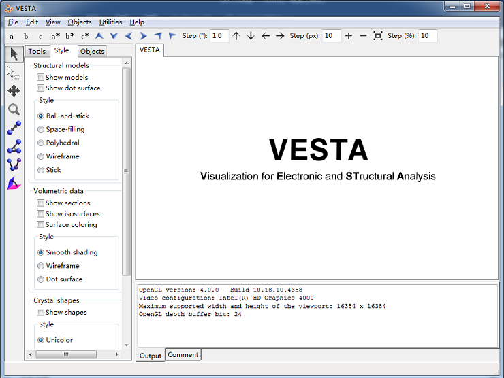Image resolution: width=504 pixels, height=378 pixels.
Task: Activate the Magnify zoom tool
Action: pos(14,109)
